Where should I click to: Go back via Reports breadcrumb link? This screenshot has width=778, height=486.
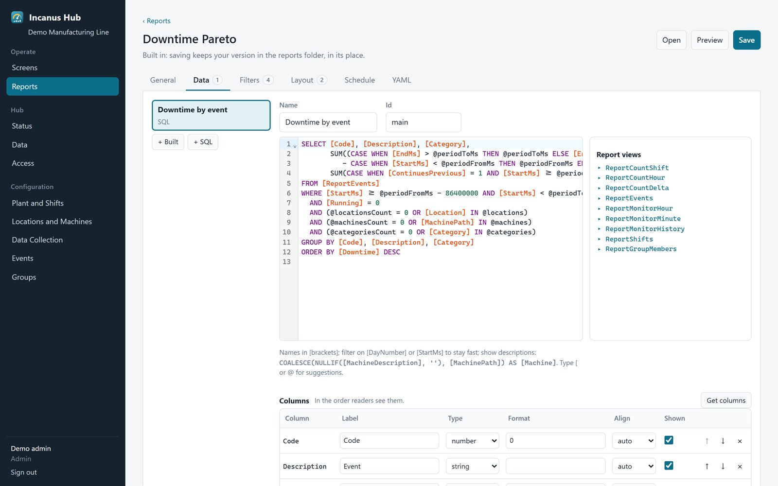(157, 21)
